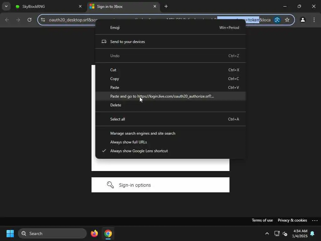This screenshot has width=321, height=241.
Task: Open the Windows Start menu
Action: coord(10,233)
